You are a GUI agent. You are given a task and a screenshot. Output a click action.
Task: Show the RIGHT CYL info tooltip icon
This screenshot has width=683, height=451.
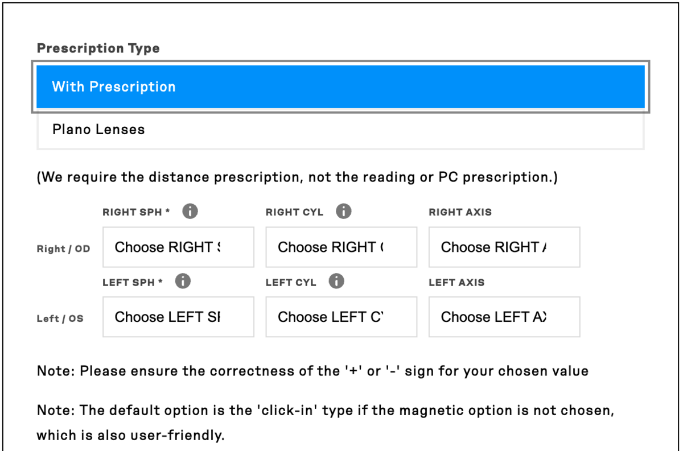[x=343, y=212]
